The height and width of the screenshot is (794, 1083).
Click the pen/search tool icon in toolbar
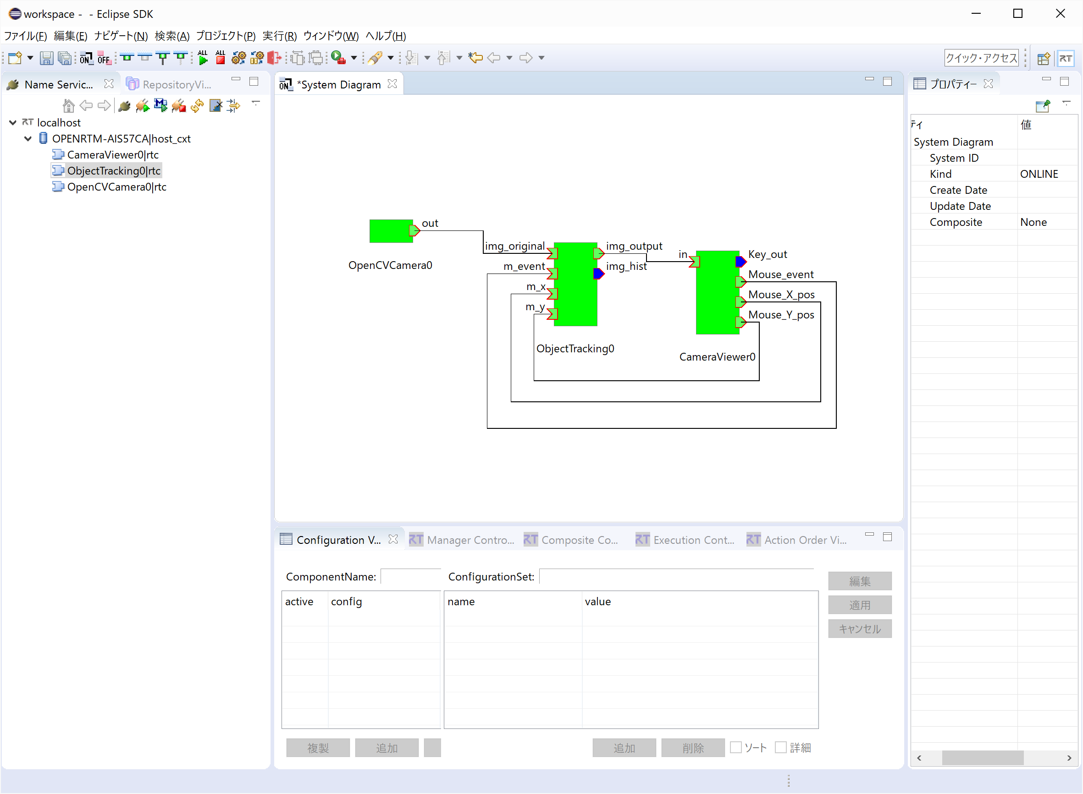click(x=375, y=58)
